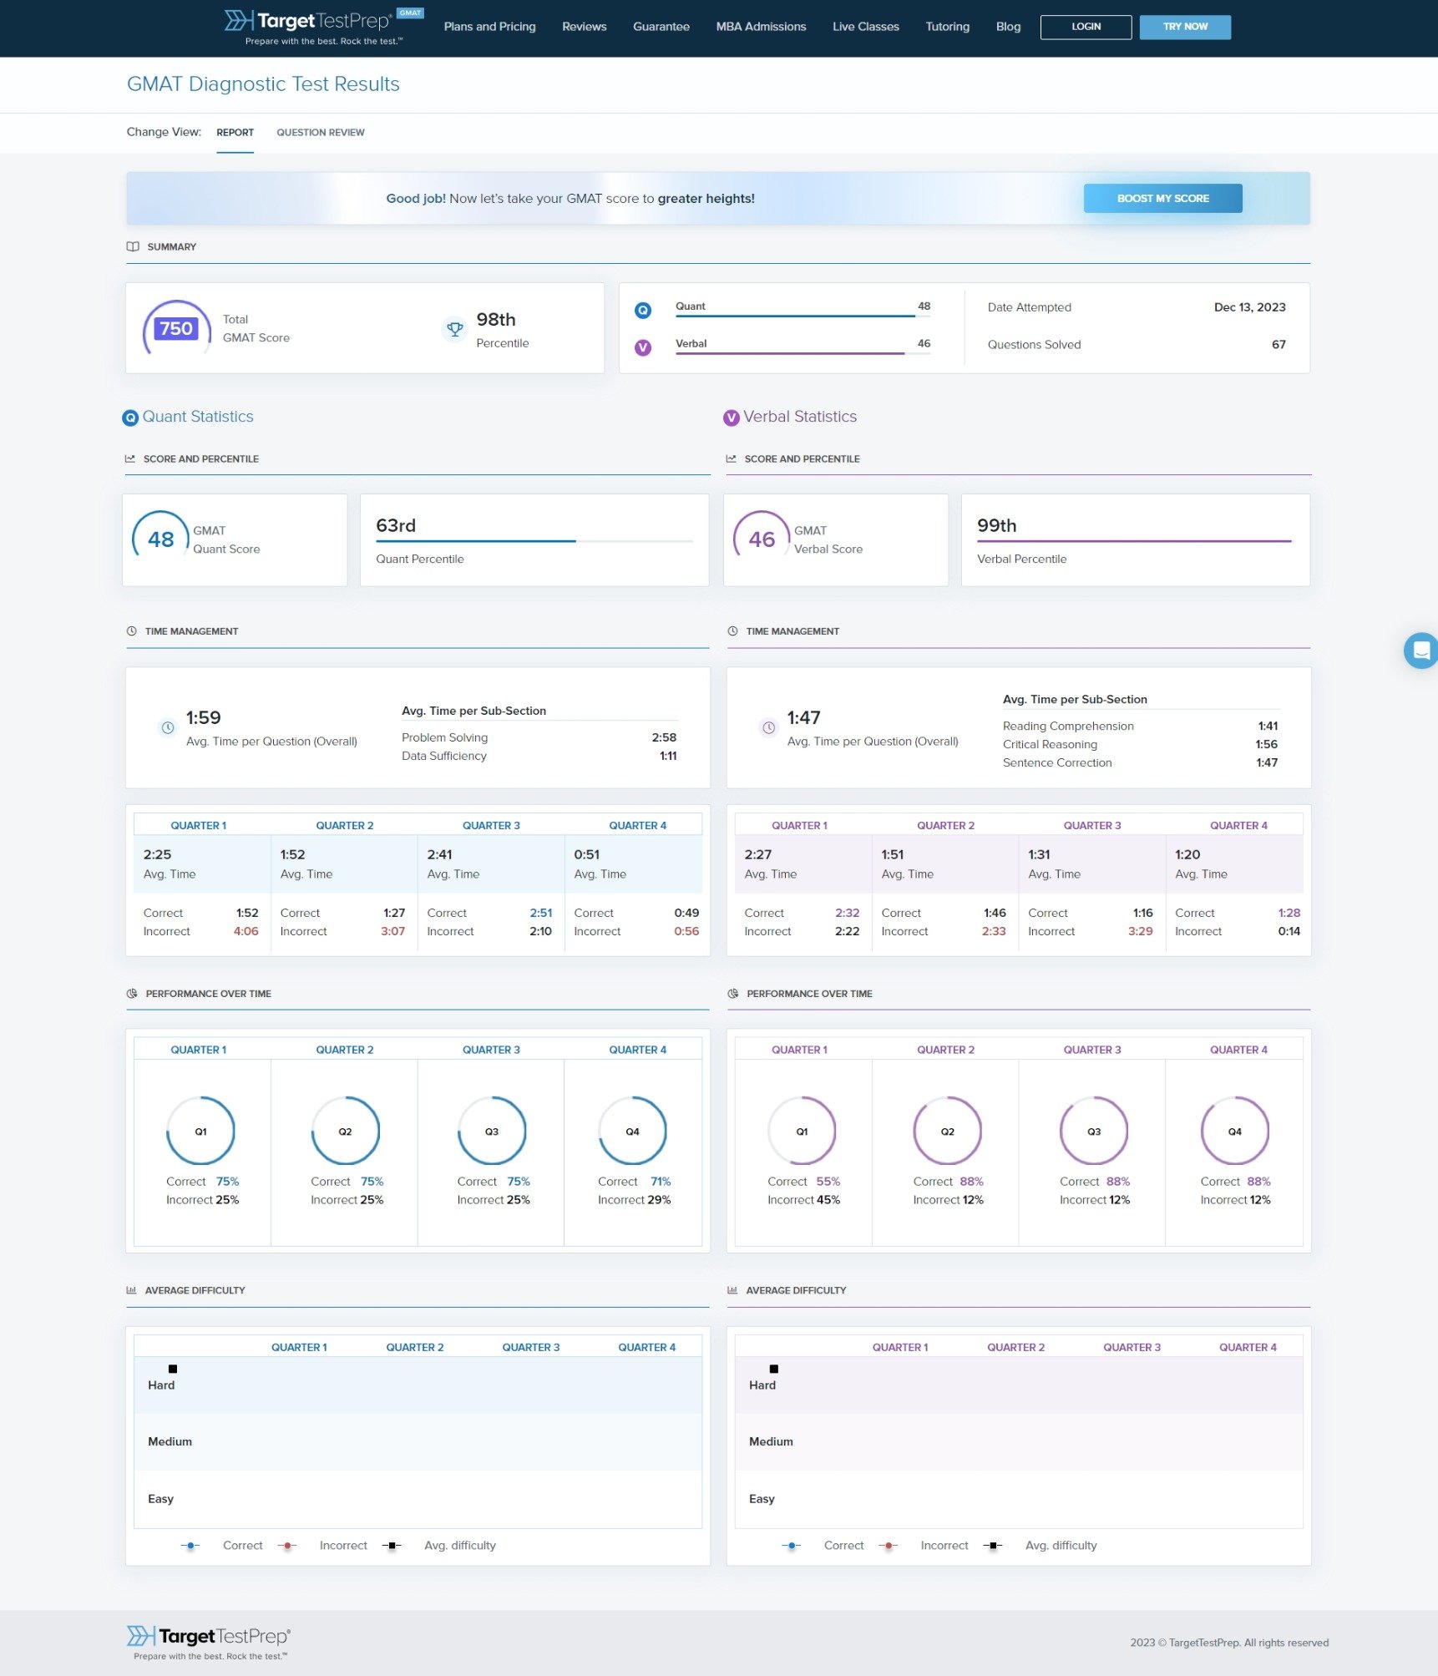
Task: Click the Problem Solving time '2:58'
Action: [x=664, y=737]
